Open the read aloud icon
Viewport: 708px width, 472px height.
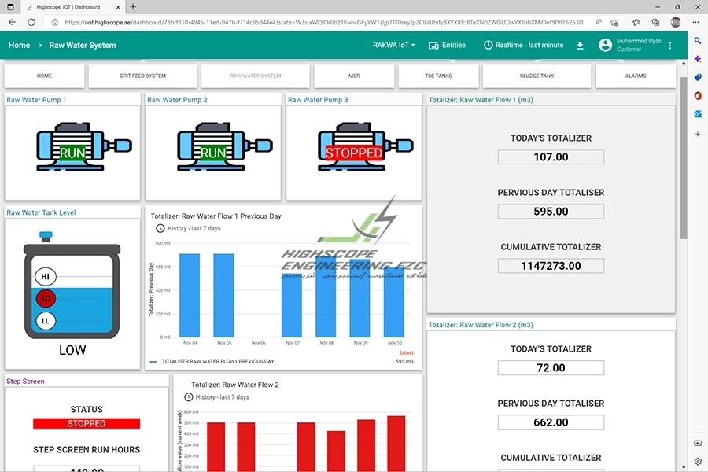point(598,22)
